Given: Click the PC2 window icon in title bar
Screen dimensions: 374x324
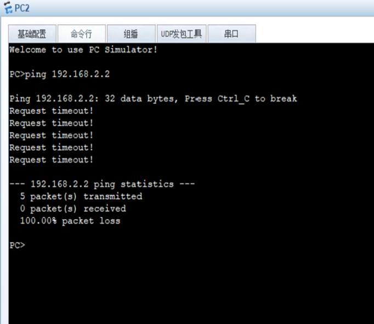Looking at the screenshot, I should click(x=7, y=8).
